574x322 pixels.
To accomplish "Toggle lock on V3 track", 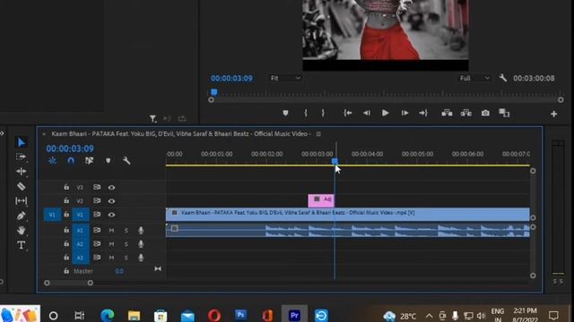I will click(66, 187).
